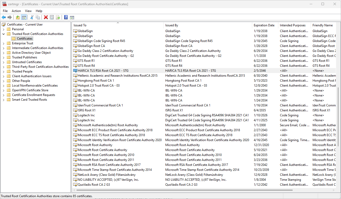Select Microsoft Authenticode(tm) Root Authority row
The height and width of the screenshot is (199, 341).
204,125
